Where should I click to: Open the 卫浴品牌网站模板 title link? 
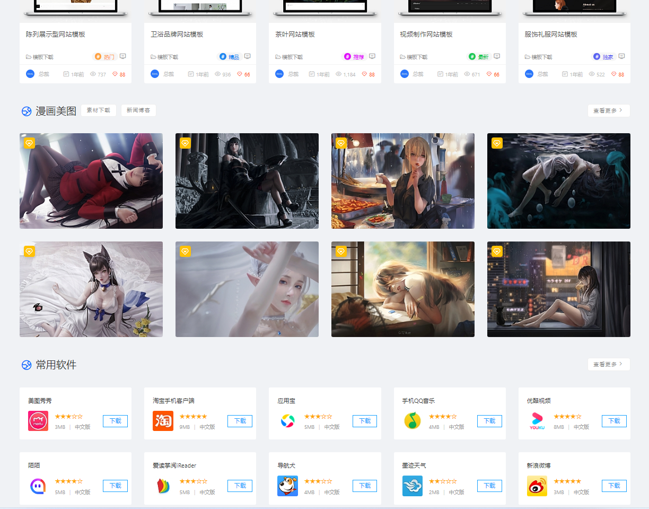point(177,34)
